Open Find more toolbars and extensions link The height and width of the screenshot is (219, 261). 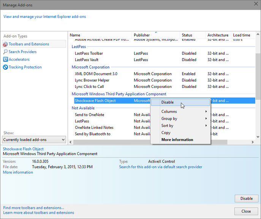[34, 208]
